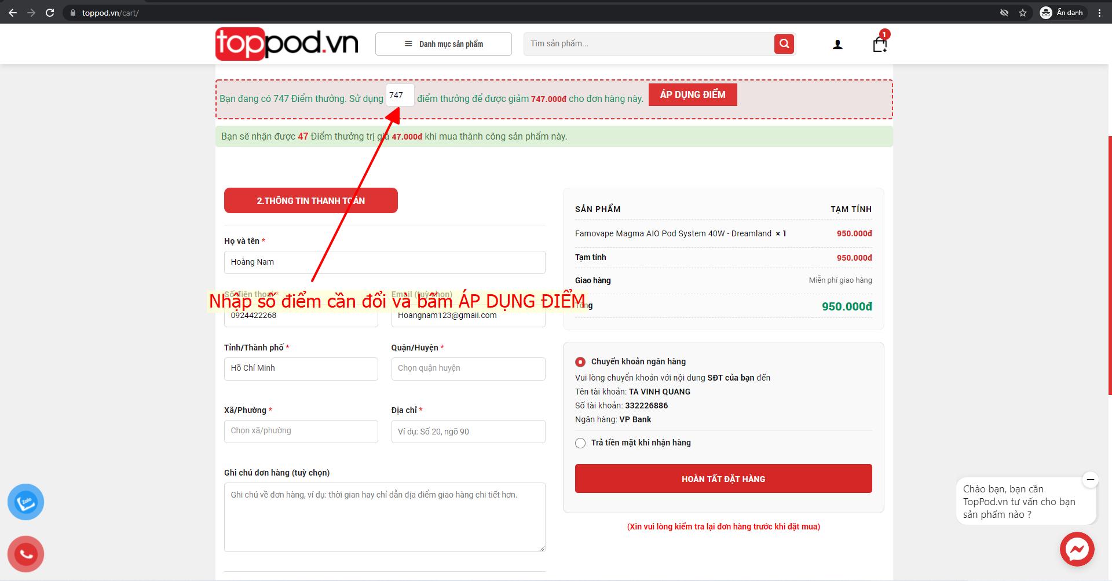Click the tracking protection eye icon
Viewport: 1112px width, 581px height.
tap(1004, 12)
